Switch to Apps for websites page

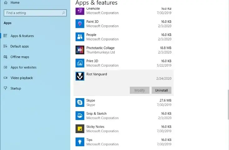click(20, 67)
